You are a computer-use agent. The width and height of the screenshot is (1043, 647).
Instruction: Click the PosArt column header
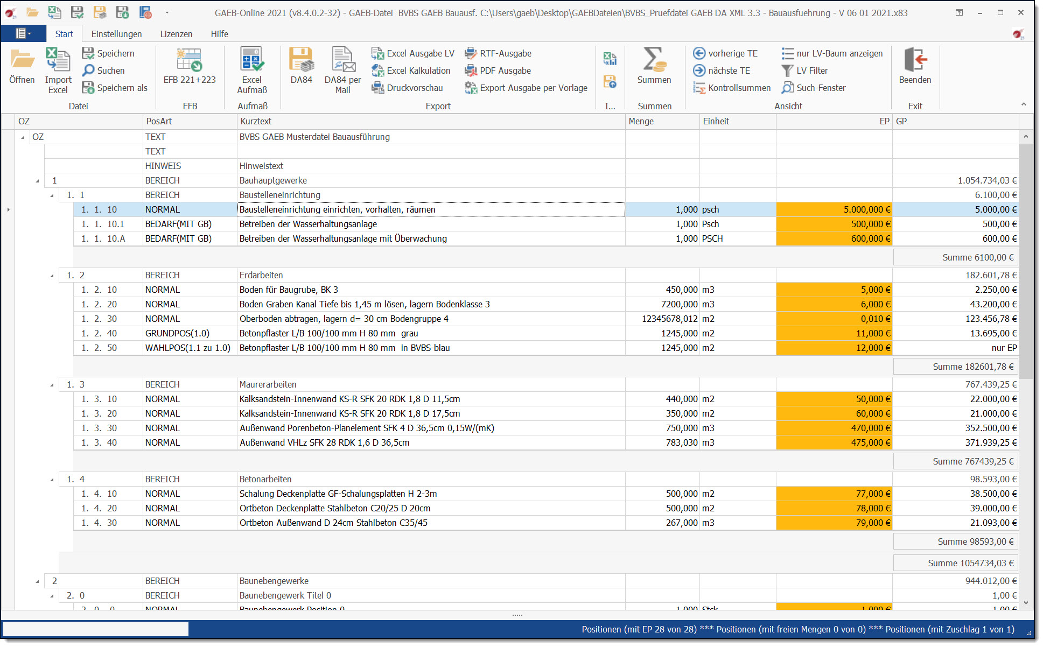pyautogui.click(x=190, y=121)
